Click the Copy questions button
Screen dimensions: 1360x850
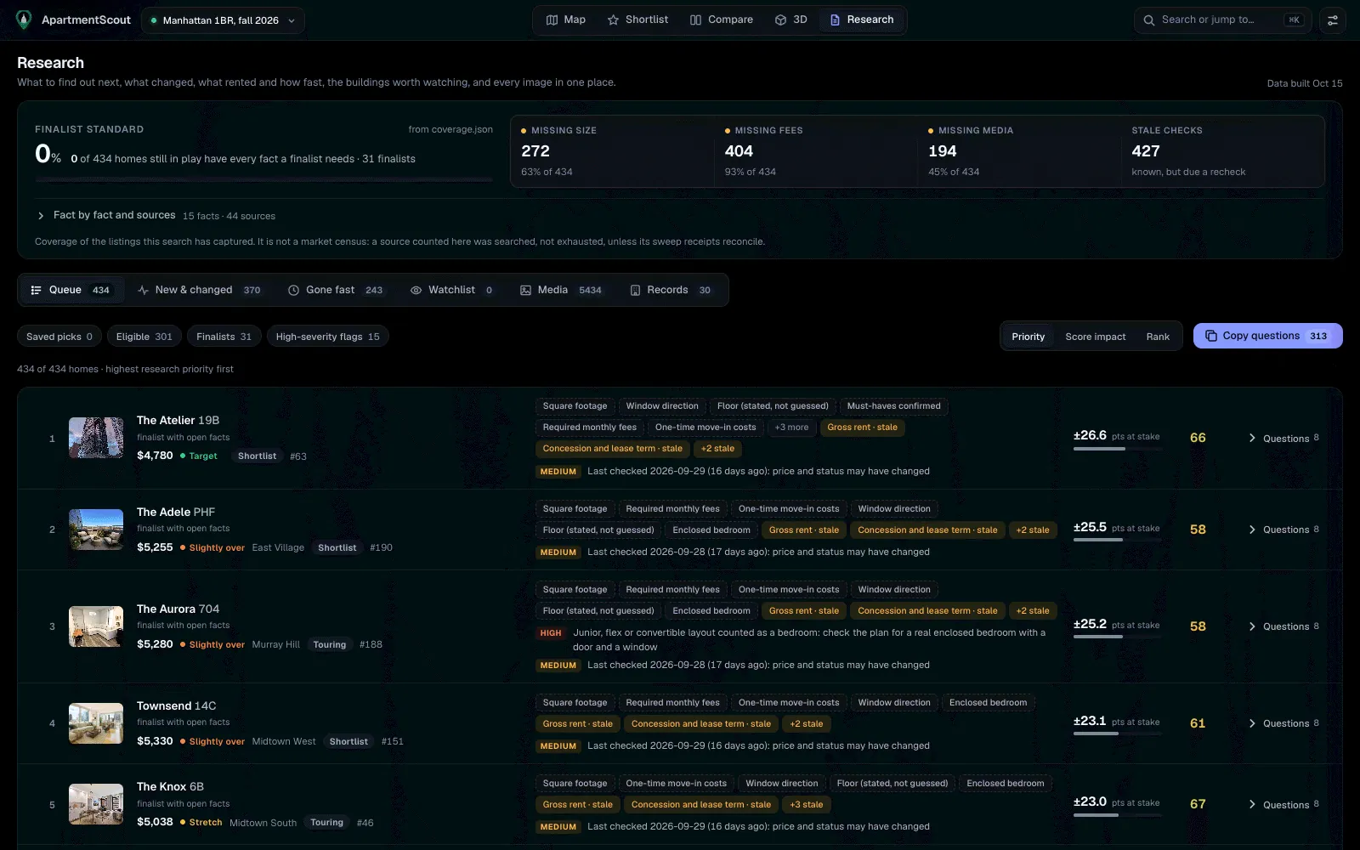click(1267, 336)
